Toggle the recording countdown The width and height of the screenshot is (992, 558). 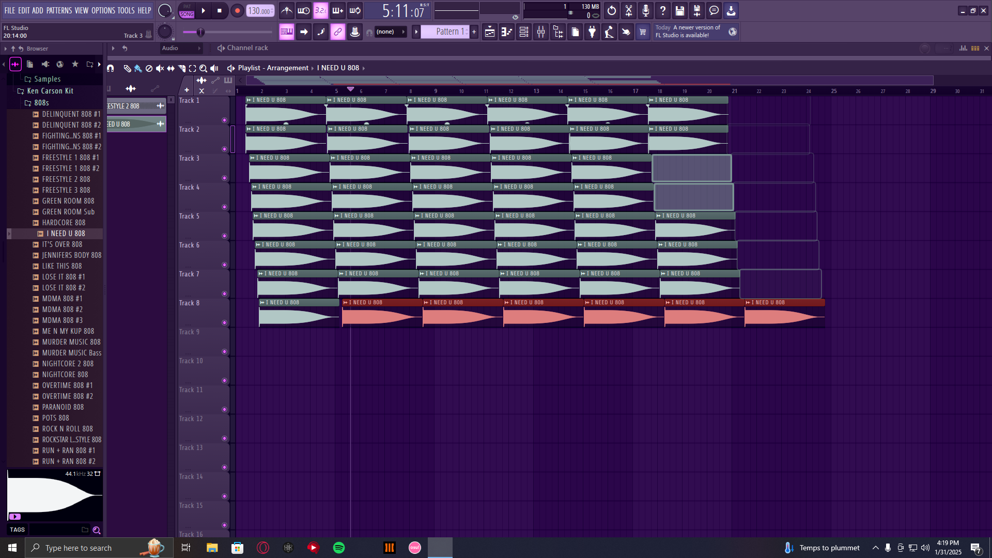(x=321, y=10)
